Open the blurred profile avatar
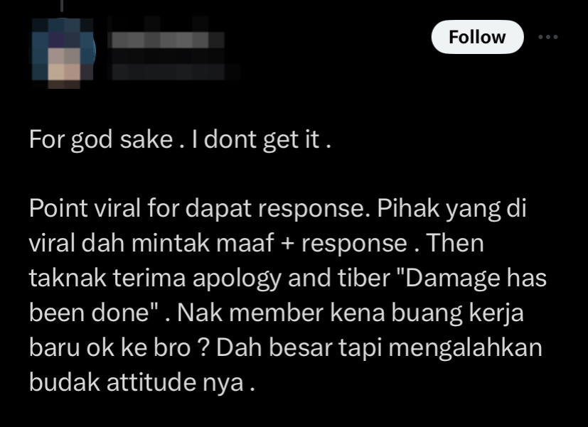This screenshot has height=427, width=588. pos(63,53)
